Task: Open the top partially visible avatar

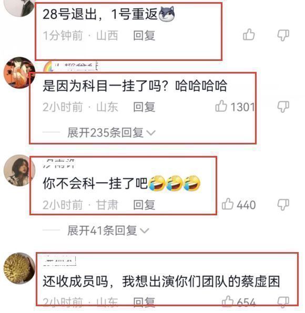Action: tap(19, 7)
